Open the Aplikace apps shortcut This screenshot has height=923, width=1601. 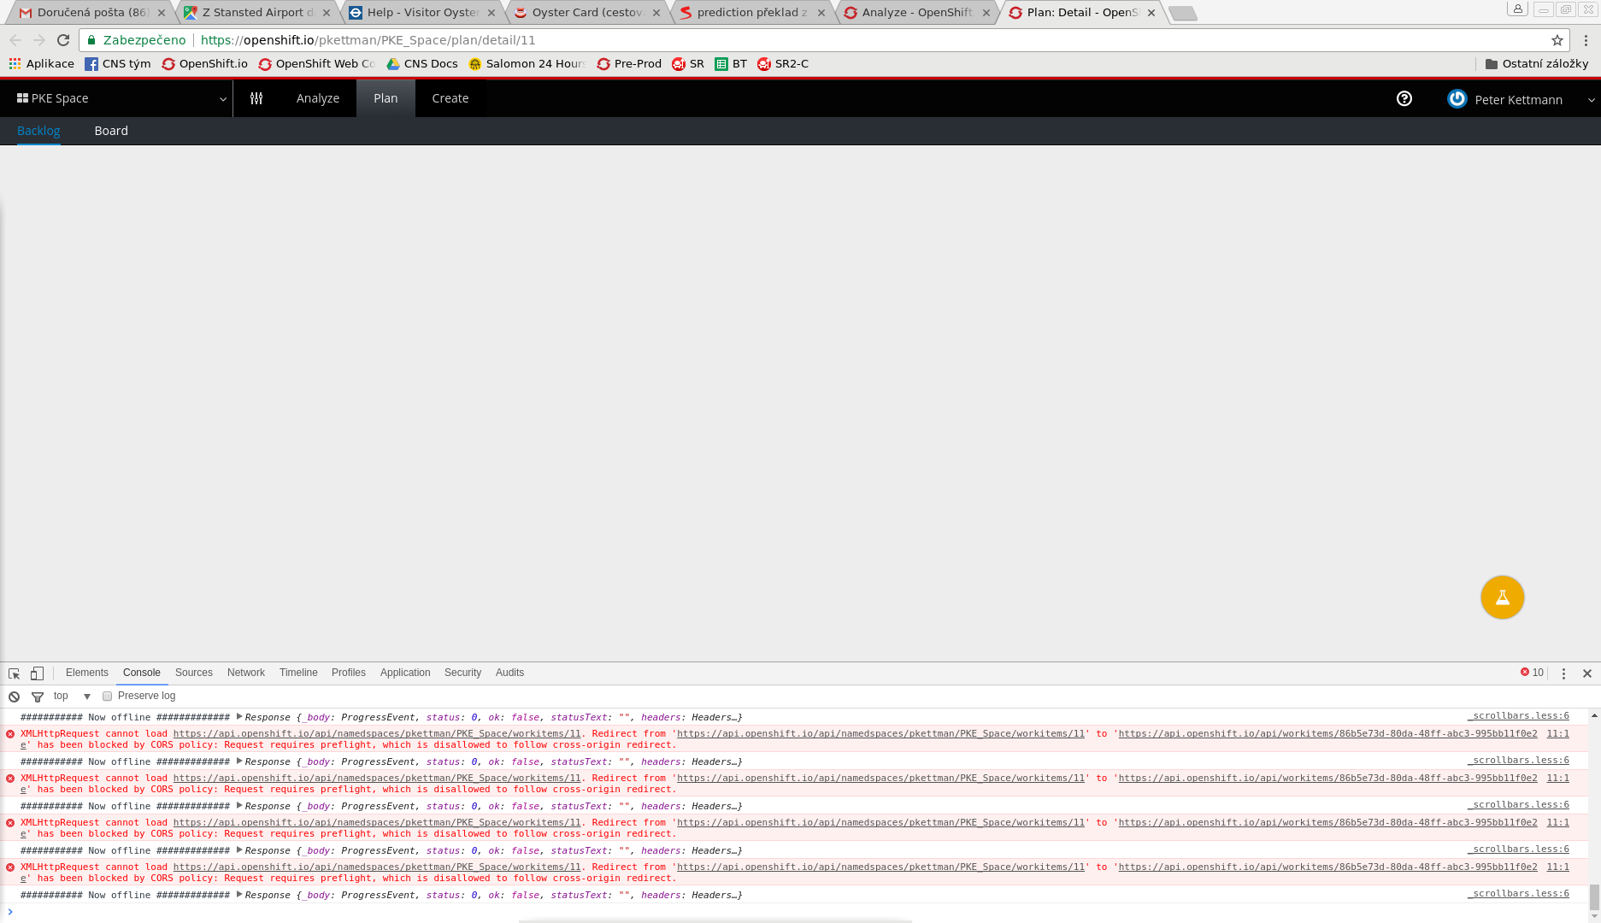[42, 64]
